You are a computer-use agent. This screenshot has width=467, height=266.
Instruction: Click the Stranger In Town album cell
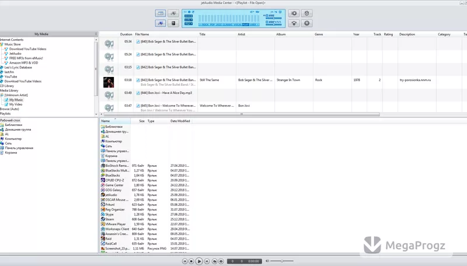pos(288,80)
